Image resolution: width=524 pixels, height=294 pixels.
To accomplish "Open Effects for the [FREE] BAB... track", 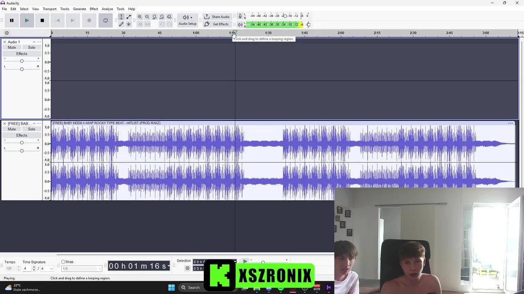I will [x=22, y=136].
